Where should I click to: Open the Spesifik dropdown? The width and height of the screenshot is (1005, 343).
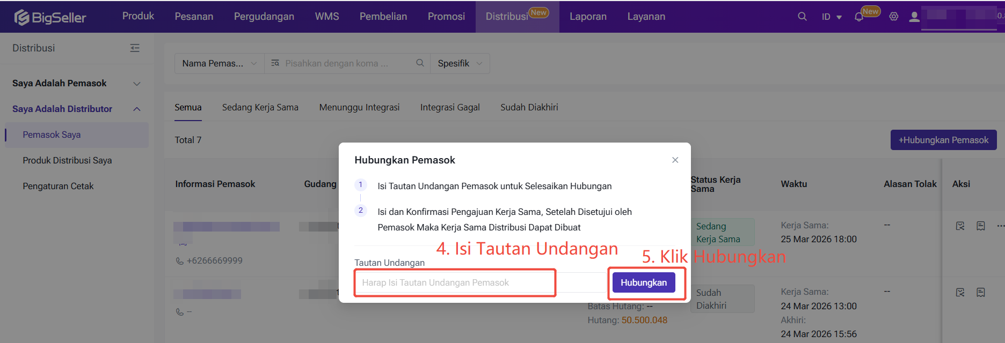tap(460, 63)
